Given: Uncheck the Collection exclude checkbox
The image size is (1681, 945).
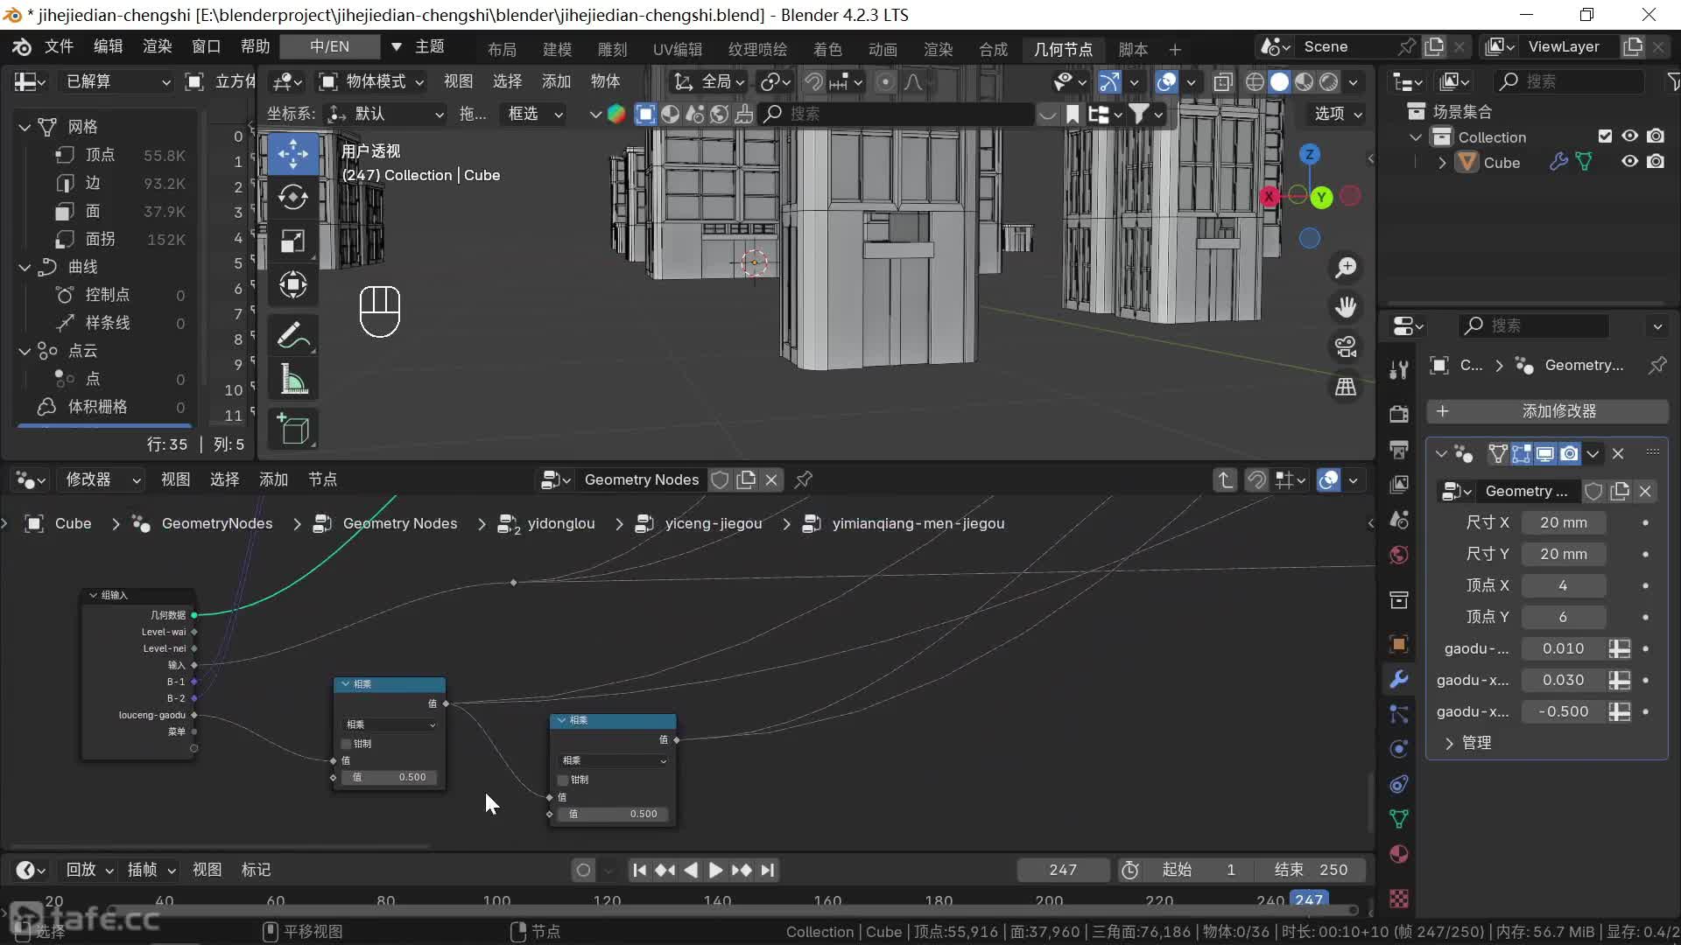Looking at the screenshot, I should pos(1605,136).
